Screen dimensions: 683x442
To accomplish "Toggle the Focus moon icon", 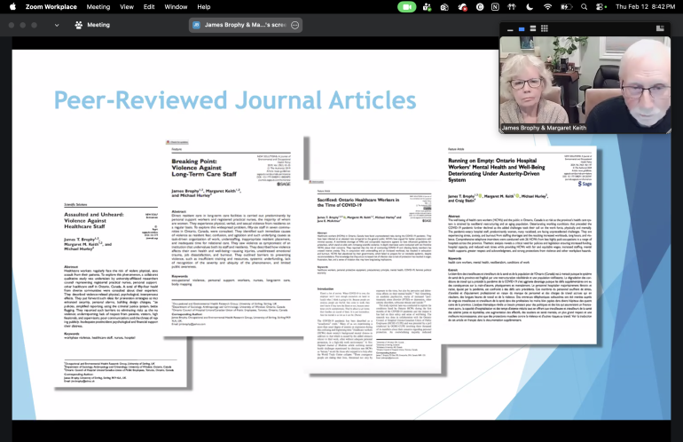I will (530, 6).
